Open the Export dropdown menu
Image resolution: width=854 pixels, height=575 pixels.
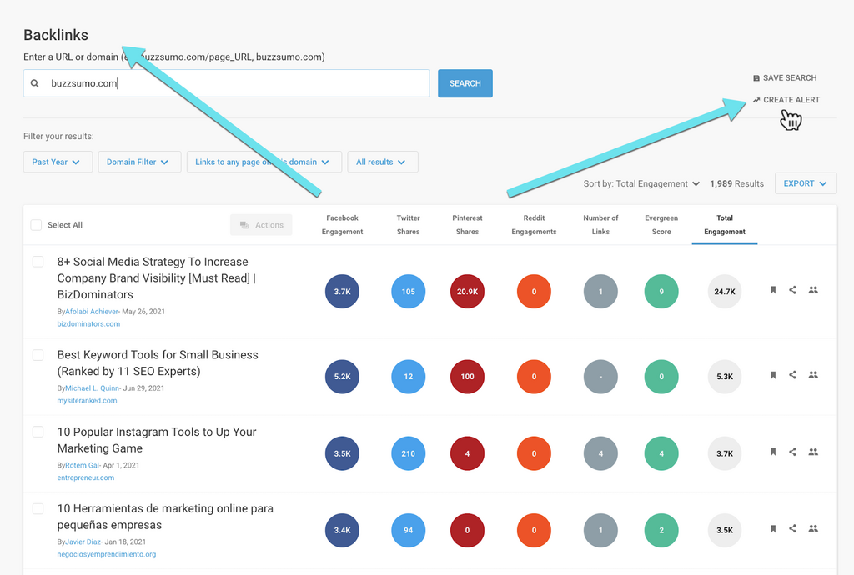(805, 183)
